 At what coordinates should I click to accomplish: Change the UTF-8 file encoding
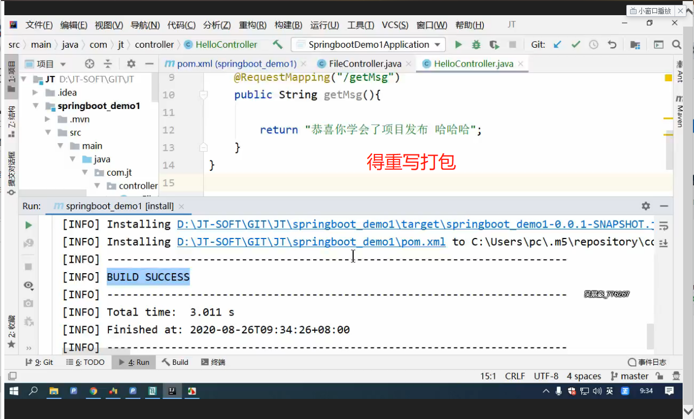click(546, 376)
